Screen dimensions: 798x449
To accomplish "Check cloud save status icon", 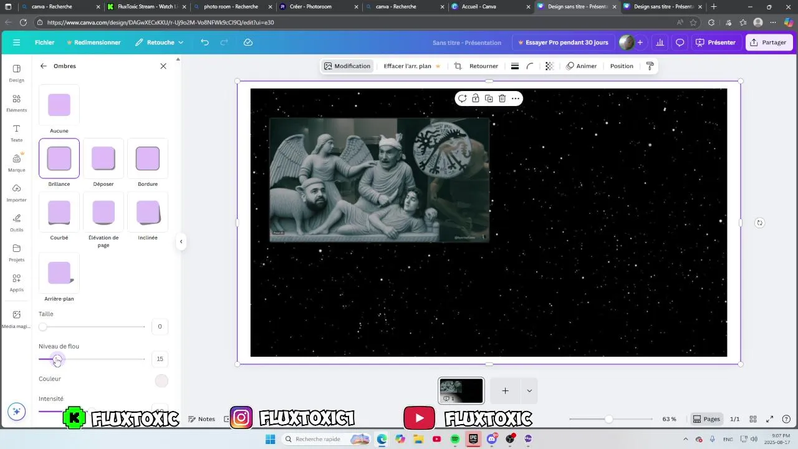I will pos(248,42).
